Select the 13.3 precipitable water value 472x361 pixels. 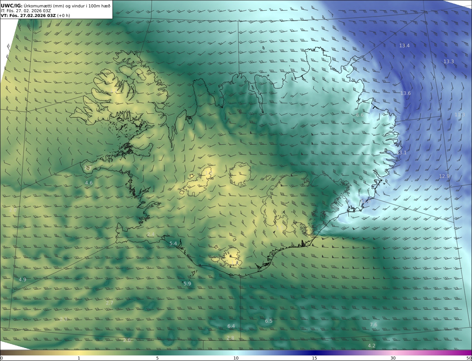point(448,61)
